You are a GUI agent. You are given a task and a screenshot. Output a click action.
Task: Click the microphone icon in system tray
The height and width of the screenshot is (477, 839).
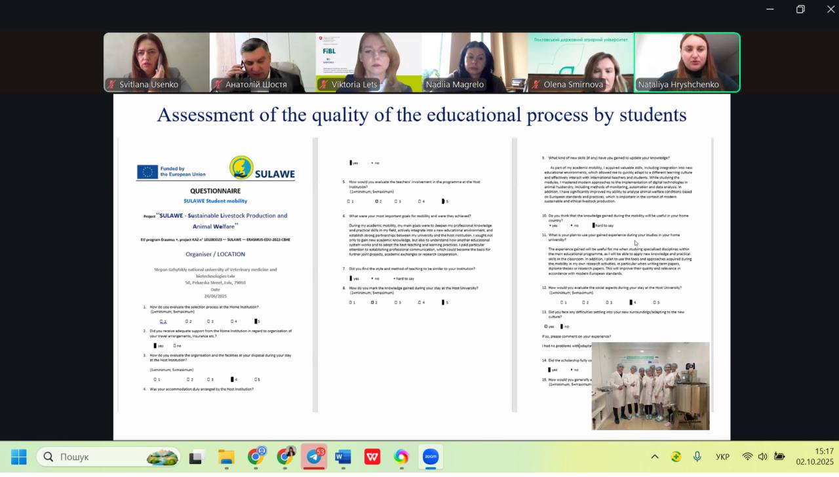click(x=697, y=457)
